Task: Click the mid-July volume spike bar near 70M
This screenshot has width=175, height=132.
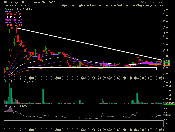Action: 43,96
